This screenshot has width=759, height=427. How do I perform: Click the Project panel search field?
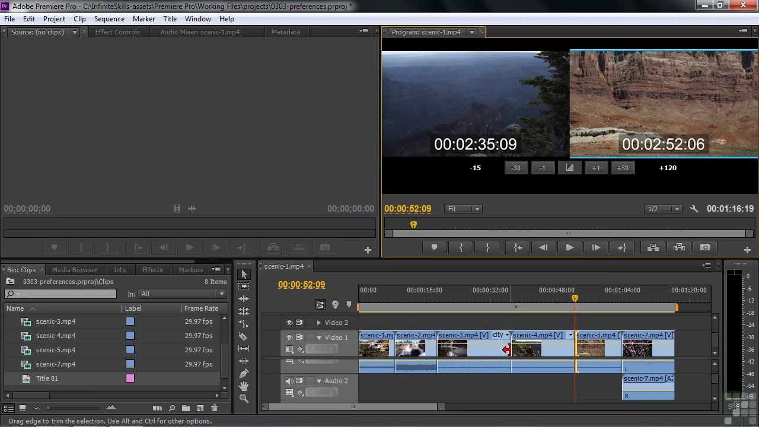pos(60,294)
